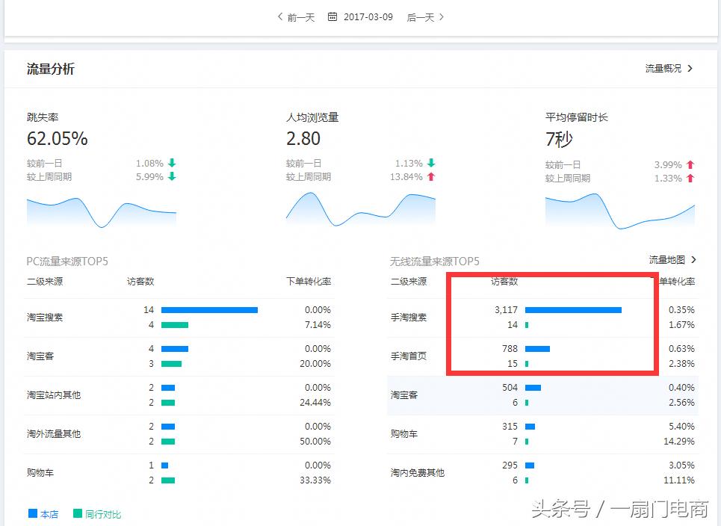Click the 后一天 navigation button
This screenshot has height=526, width=721.
[x=421, y=16]
